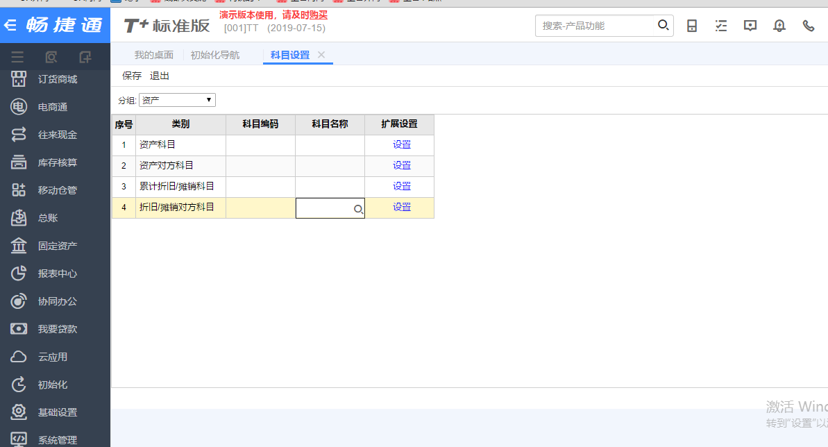Open 系统管理 code icon
The height and width of the screenshot is (447, 828).
pos(19,439)
